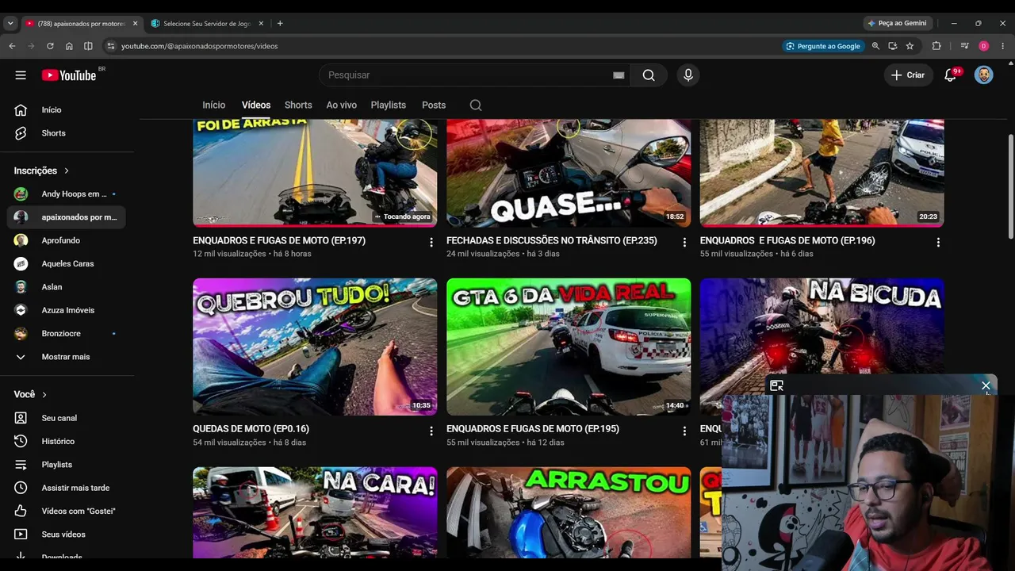
Task: Open the NA CARA video thumbnail
Action: (315, 512)
